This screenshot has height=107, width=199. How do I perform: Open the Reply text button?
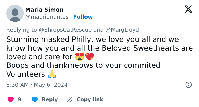[50, 99]
